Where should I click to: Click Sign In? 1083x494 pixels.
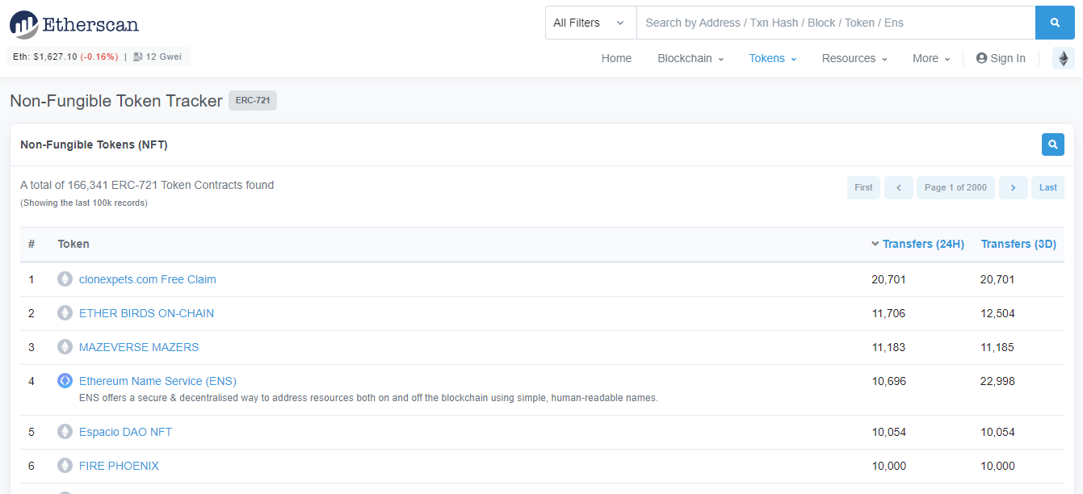1001,58
